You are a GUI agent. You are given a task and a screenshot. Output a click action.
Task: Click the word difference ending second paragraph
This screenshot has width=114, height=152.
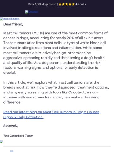tap(12, 102)
